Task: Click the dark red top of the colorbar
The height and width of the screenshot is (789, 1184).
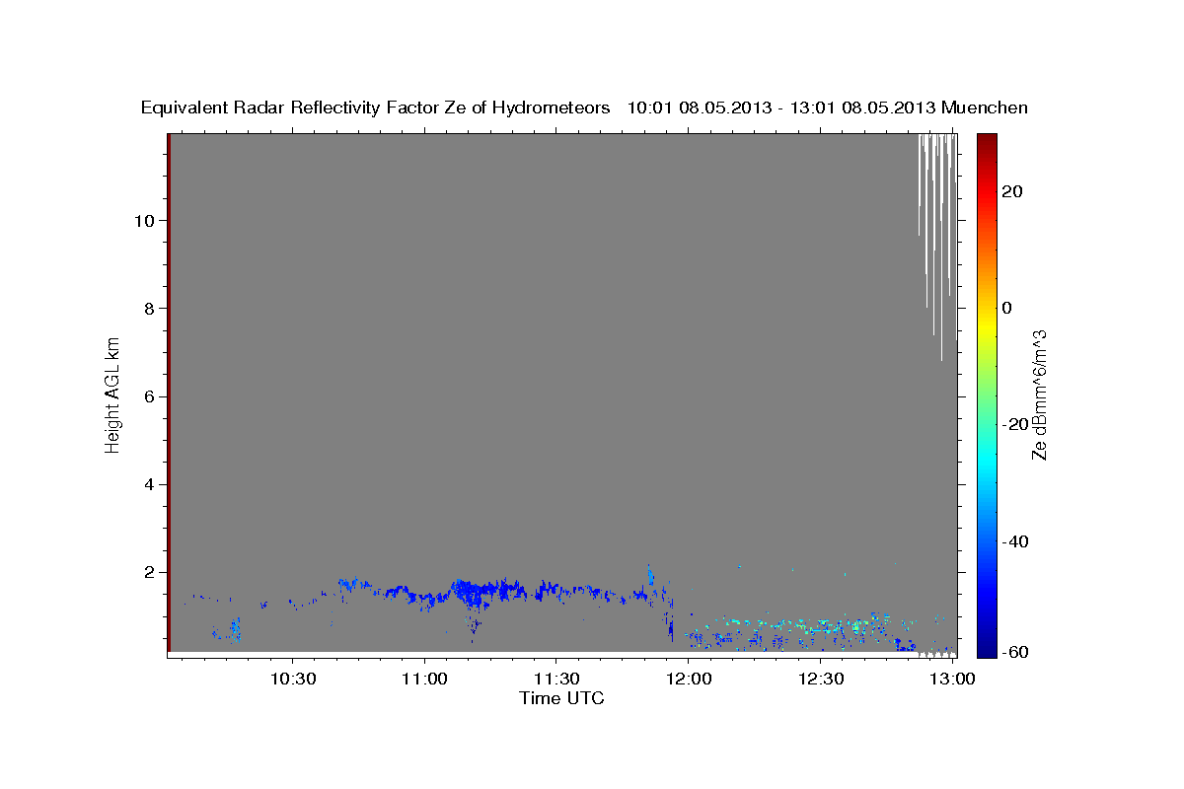Action: [987, 143]
